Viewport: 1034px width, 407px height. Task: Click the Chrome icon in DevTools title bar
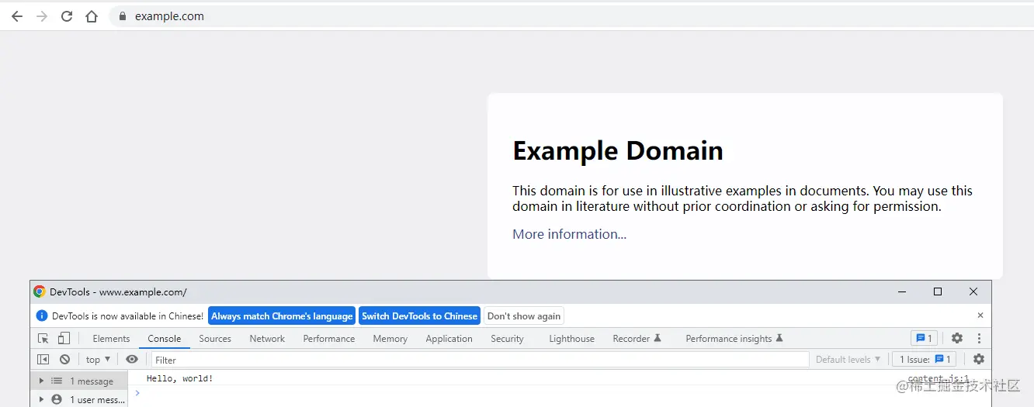(x=40, y=292)
